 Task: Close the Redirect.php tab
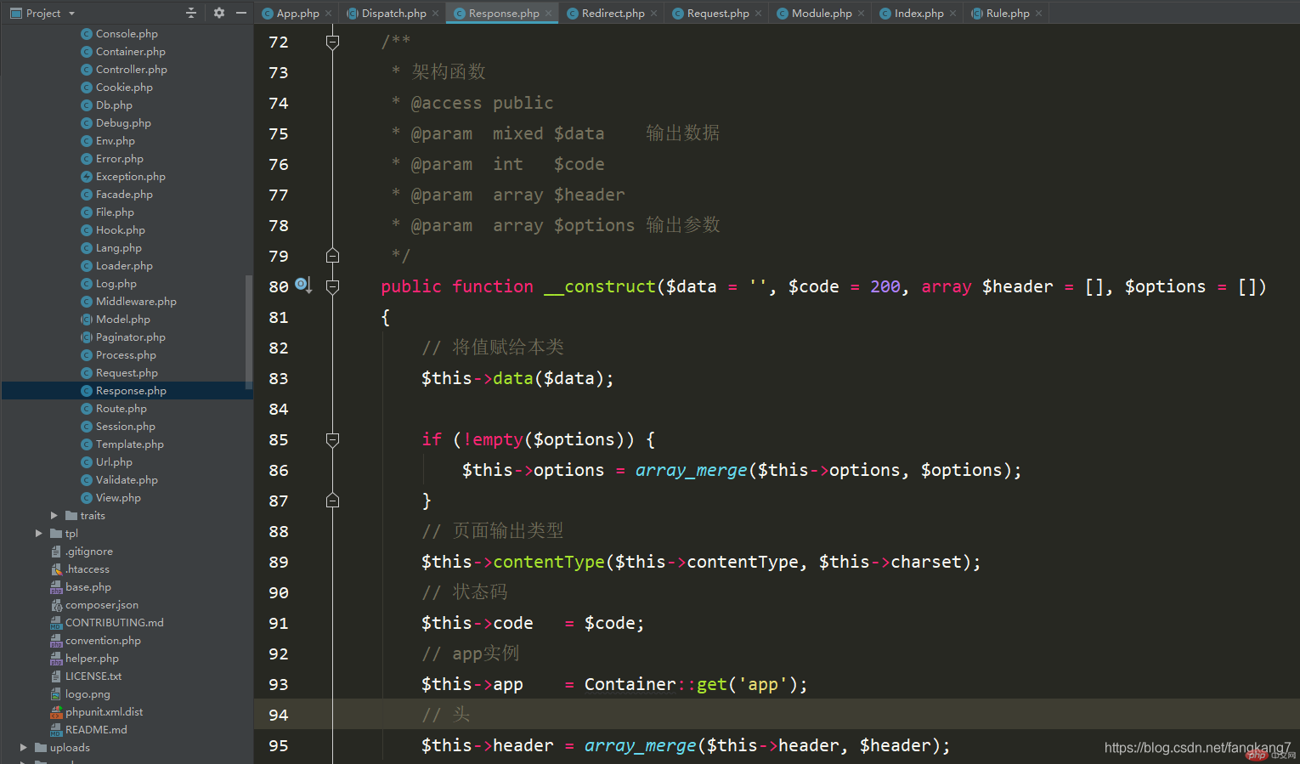click(653, 14)
